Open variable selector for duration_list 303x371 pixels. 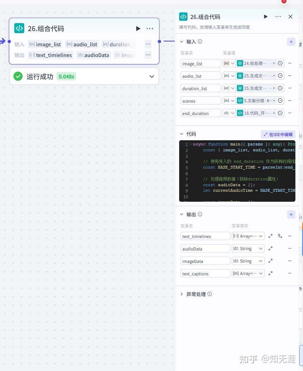tap(280, 88)
